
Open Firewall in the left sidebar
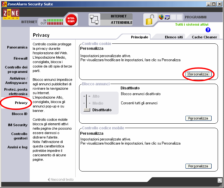20,58
